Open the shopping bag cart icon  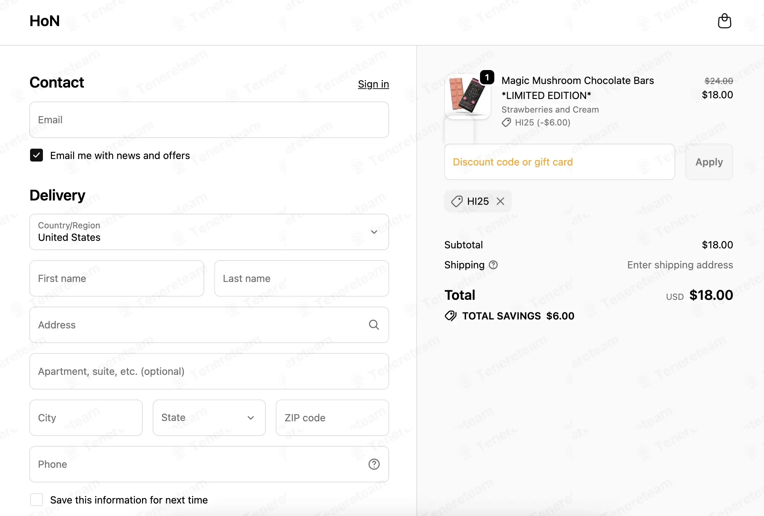724,21
